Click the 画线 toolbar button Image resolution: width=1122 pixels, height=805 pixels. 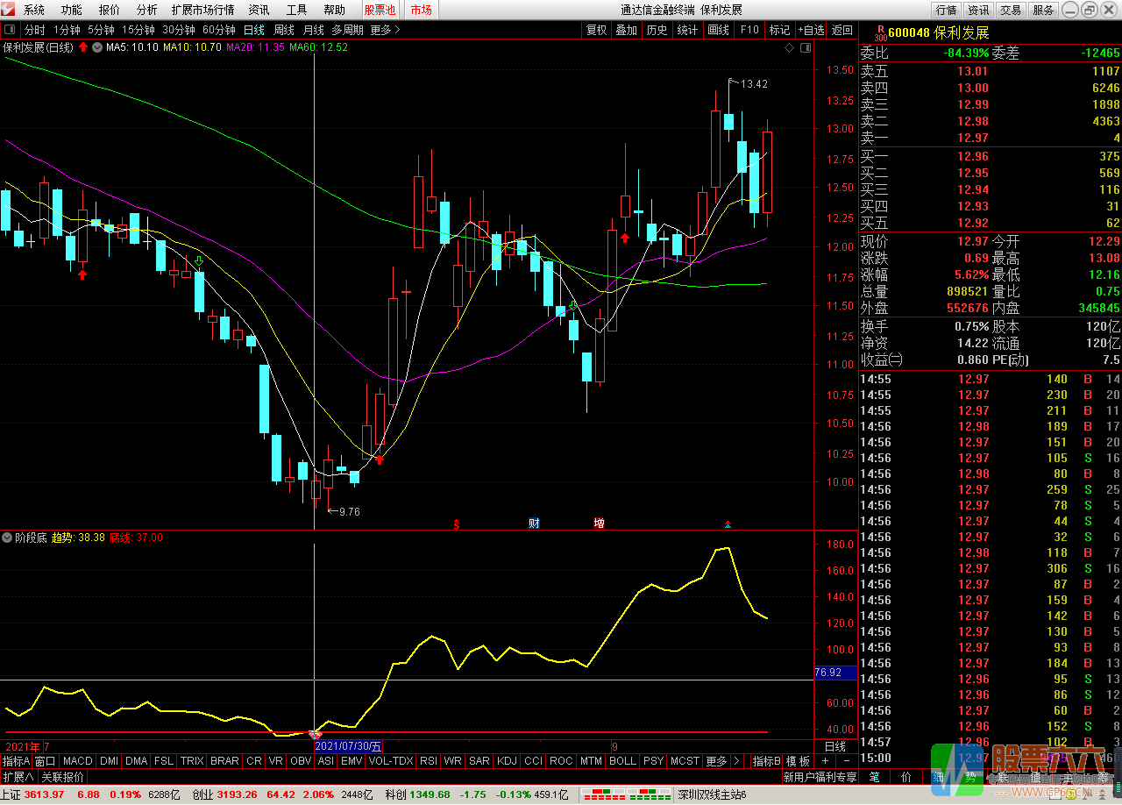718,30
